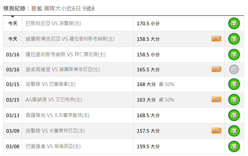Click 主推 badge on 157.5 大分 row
Viewport: 248px width, 156px height.
point(216,131)
